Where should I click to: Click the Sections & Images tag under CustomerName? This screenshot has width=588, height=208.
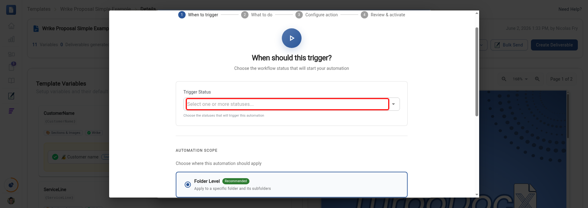(x=63, y=133)
